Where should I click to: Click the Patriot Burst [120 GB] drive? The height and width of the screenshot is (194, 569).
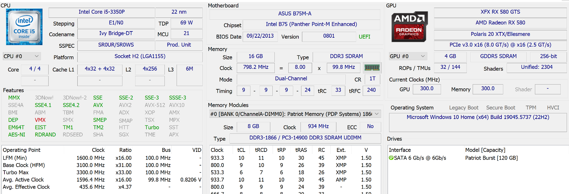[491, 158]
